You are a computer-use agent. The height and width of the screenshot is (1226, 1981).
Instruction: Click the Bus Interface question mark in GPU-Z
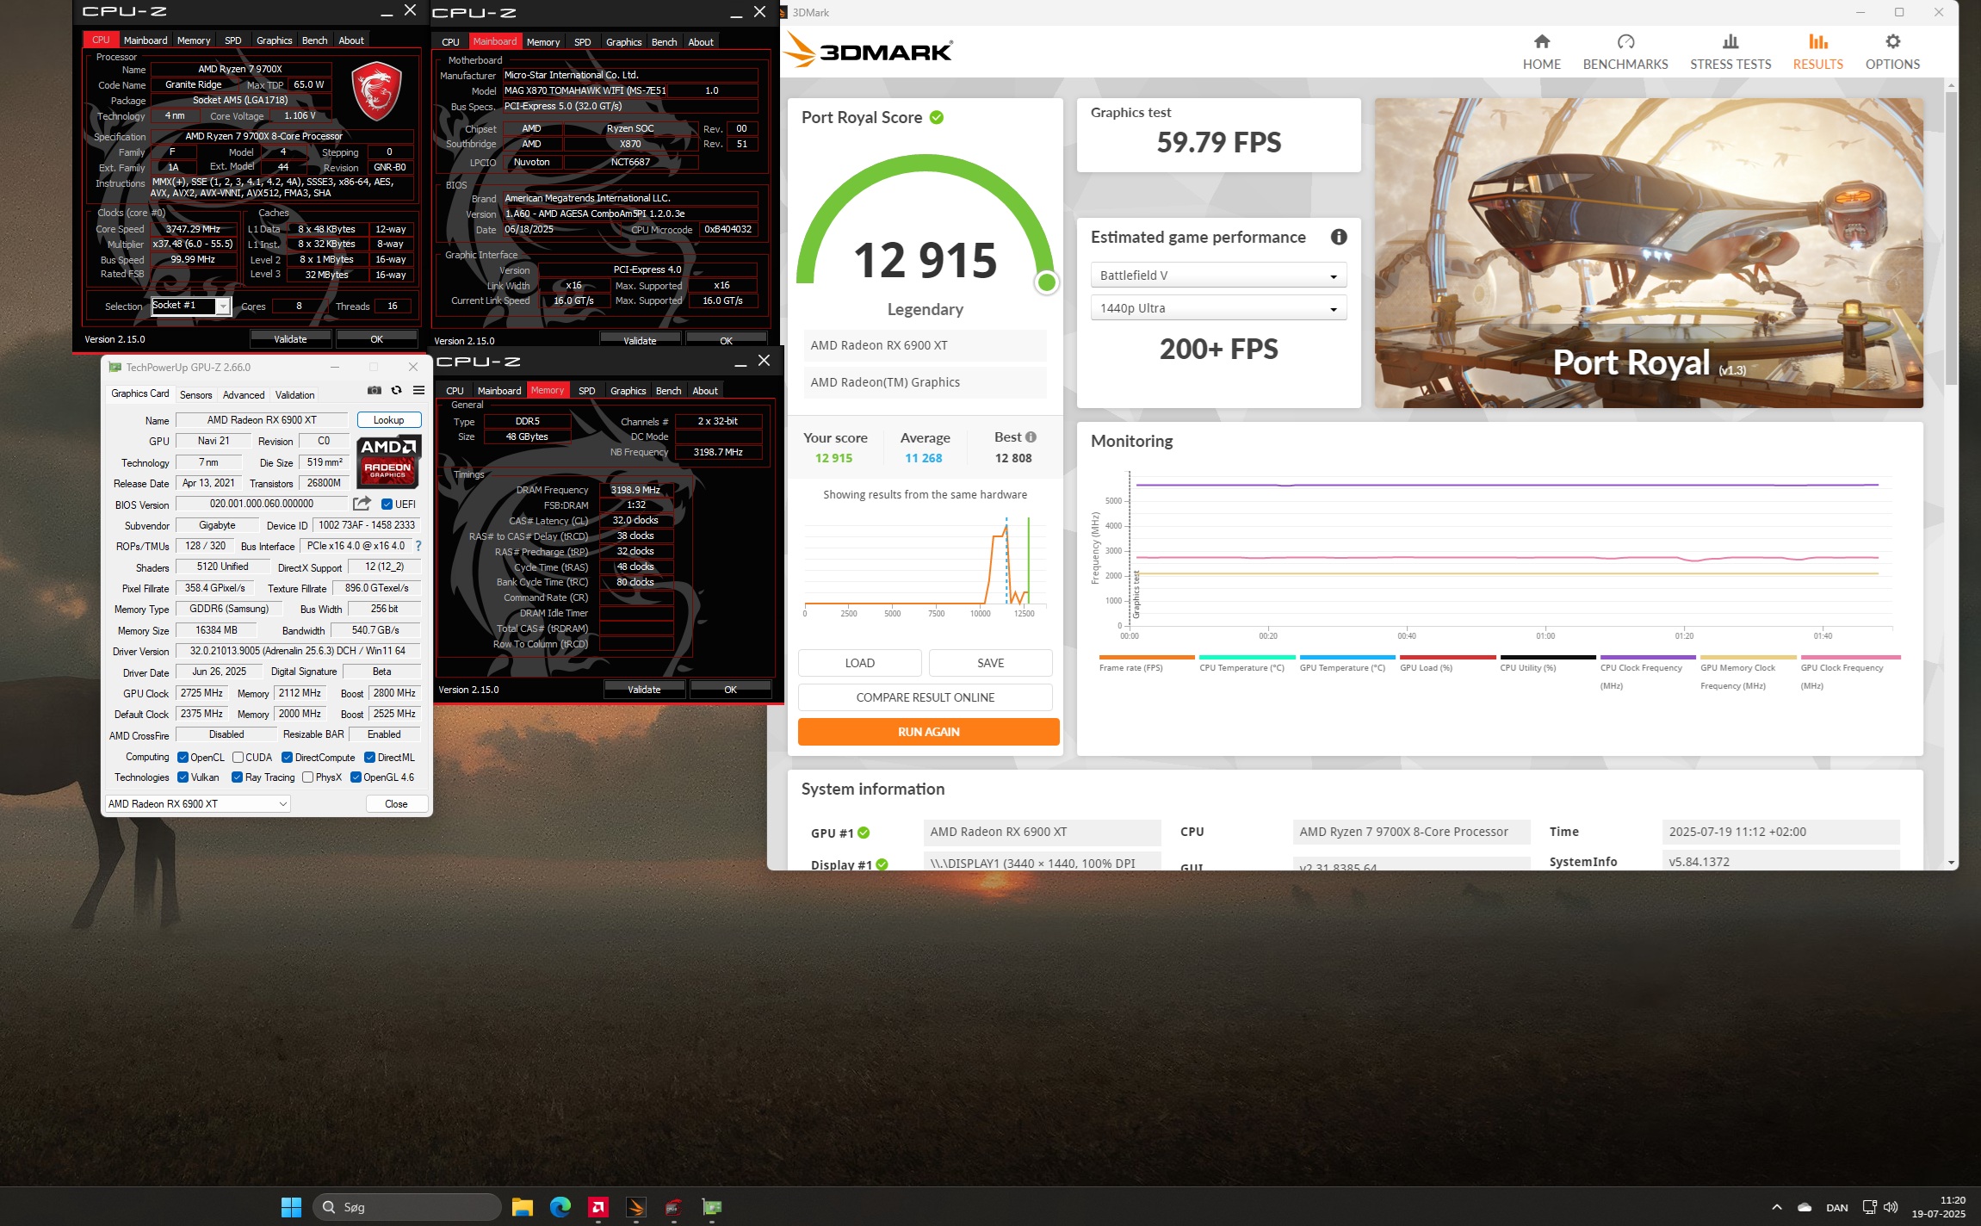pos(418,546)
